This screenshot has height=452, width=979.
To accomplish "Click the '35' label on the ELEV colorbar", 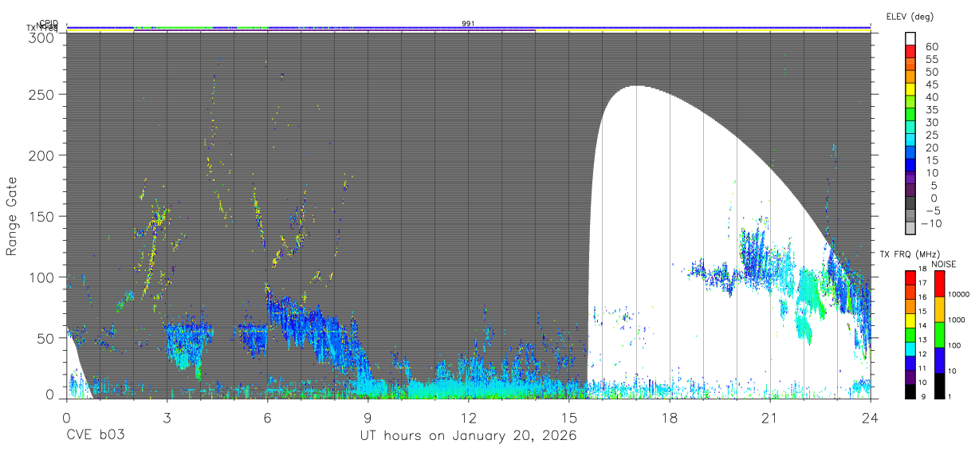I will click(932, 110).
